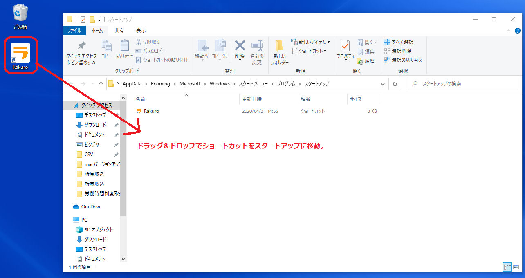Click the Delete (削除) icon
525x278 pixels.
[240, 50]
